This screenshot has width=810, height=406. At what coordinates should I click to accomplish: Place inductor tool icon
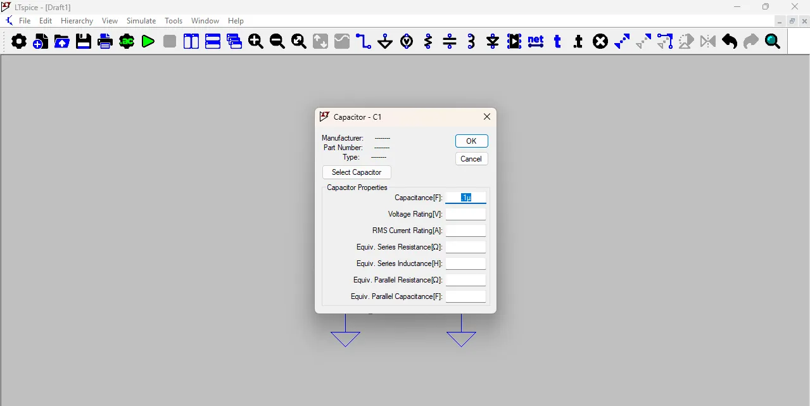click(x=471, y=42)
